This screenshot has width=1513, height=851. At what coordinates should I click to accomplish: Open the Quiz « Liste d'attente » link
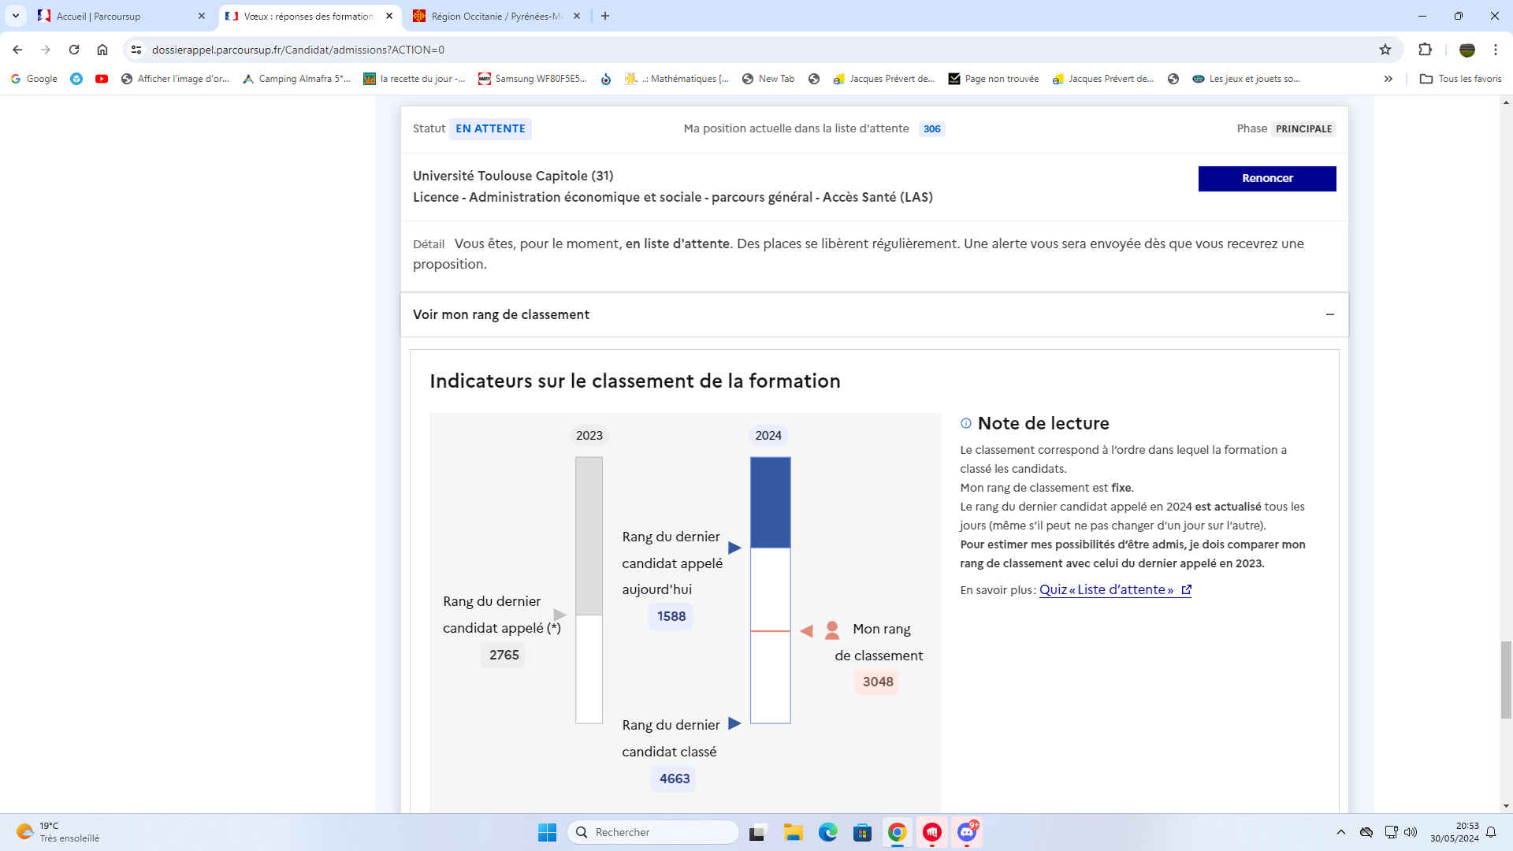[1115, 589]
